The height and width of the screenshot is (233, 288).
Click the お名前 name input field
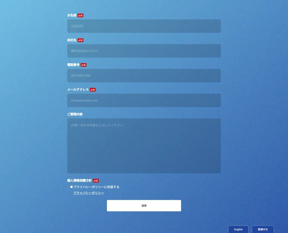point(144,26)
